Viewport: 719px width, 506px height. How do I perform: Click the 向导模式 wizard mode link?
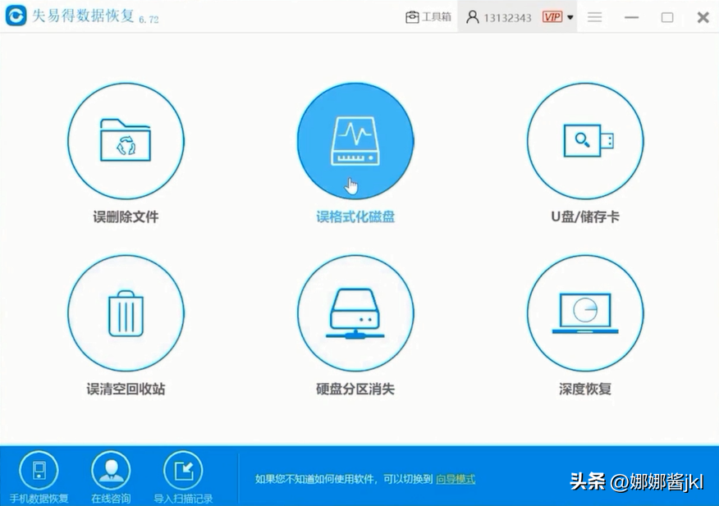456,479
